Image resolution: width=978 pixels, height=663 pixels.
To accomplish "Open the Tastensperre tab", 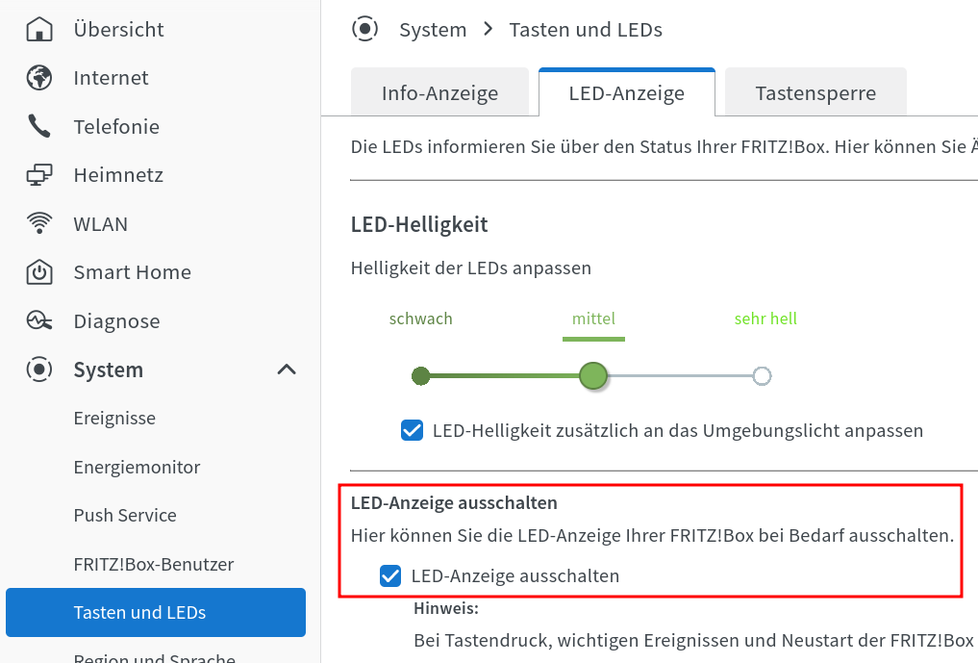I will point(815,93).
